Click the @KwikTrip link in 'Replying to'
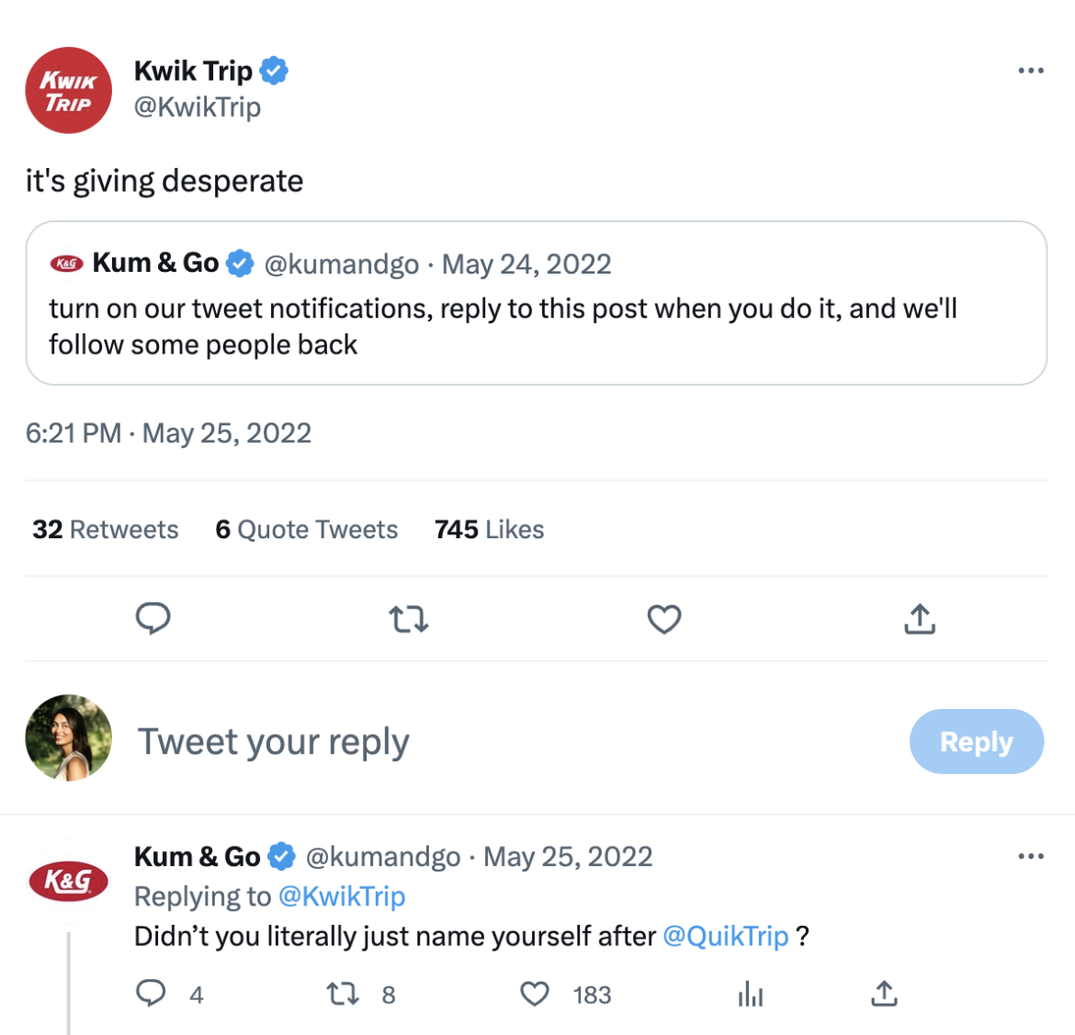 342,896
